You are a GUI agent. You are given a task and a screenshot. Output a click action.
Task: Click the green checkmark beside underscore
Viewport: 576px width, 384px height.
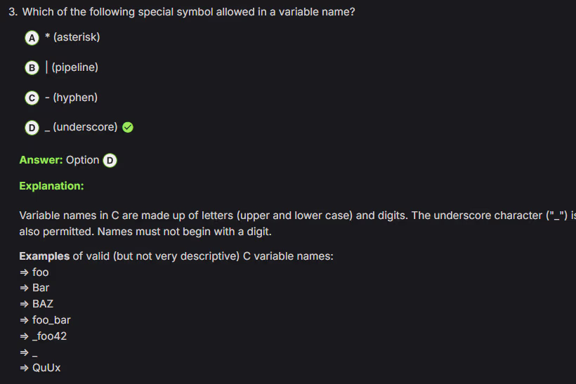click(x=128, y=128)
